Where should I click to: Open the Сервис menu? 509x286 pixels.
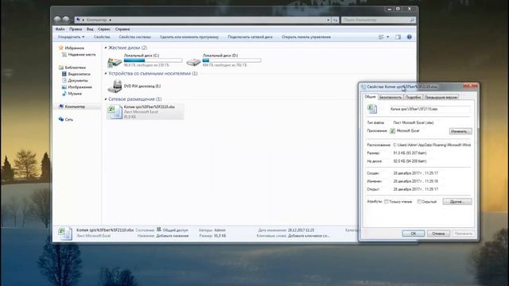click(x=104, y=29)
